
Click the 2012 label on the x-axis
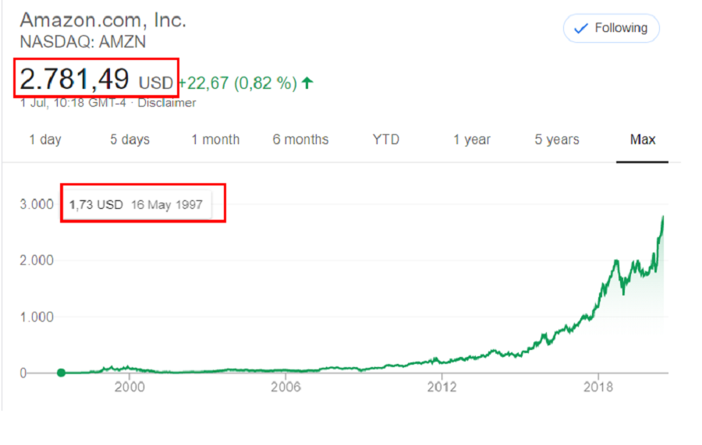tap(441, 387)
